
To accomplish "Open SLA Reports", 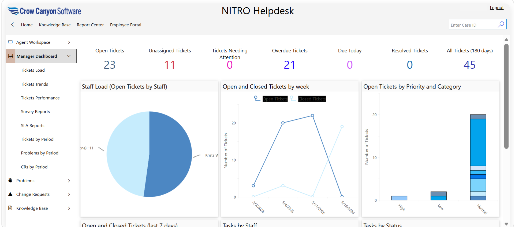I will (33, 125).
